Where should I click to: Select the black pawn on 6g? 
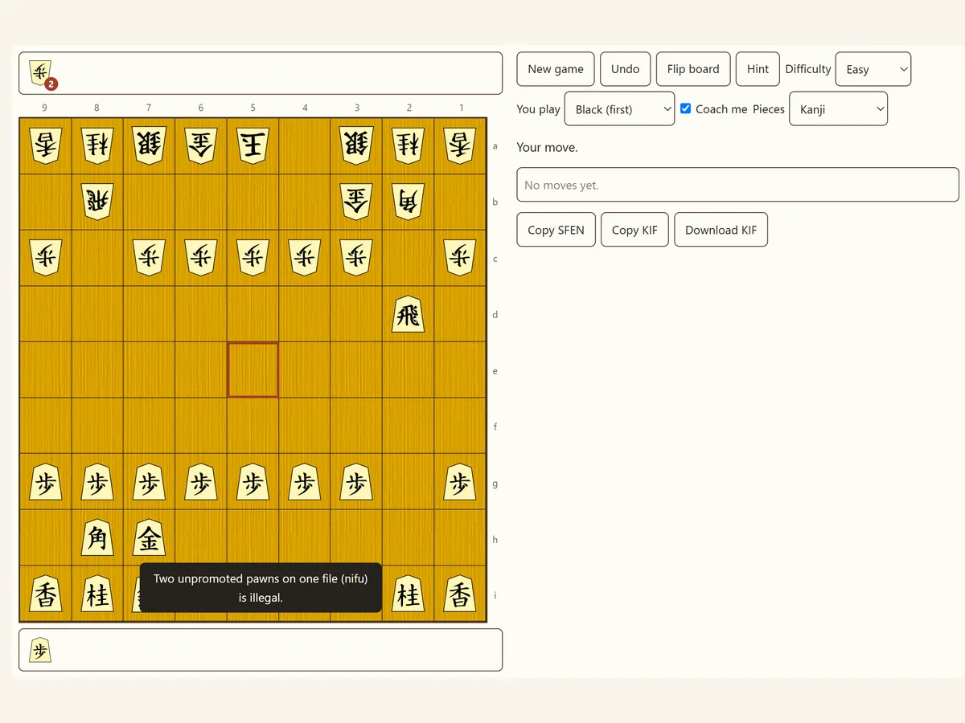pos(201,482)
